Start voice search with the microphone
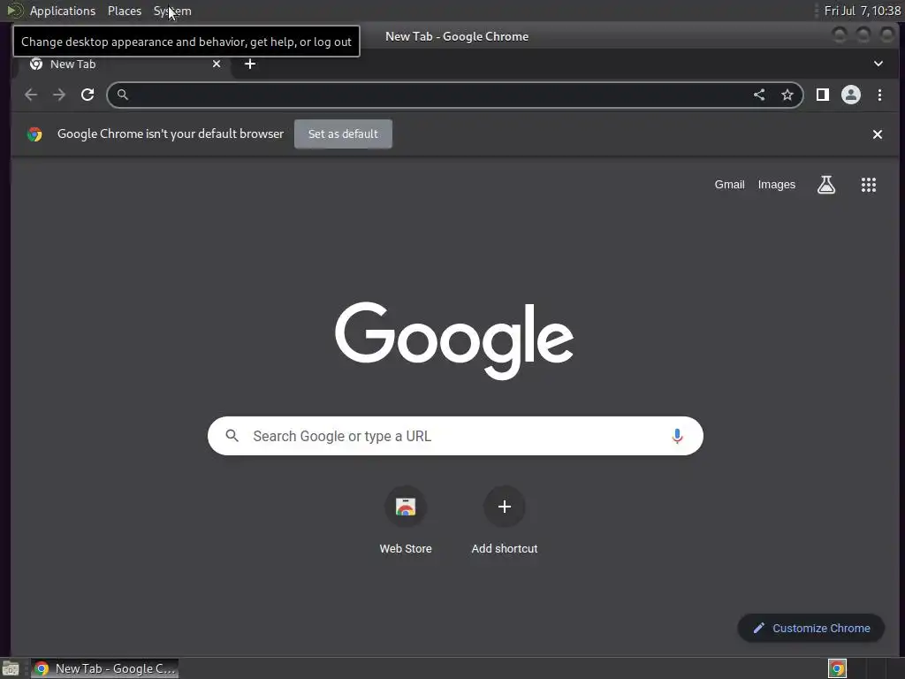 tap(677, 436)
